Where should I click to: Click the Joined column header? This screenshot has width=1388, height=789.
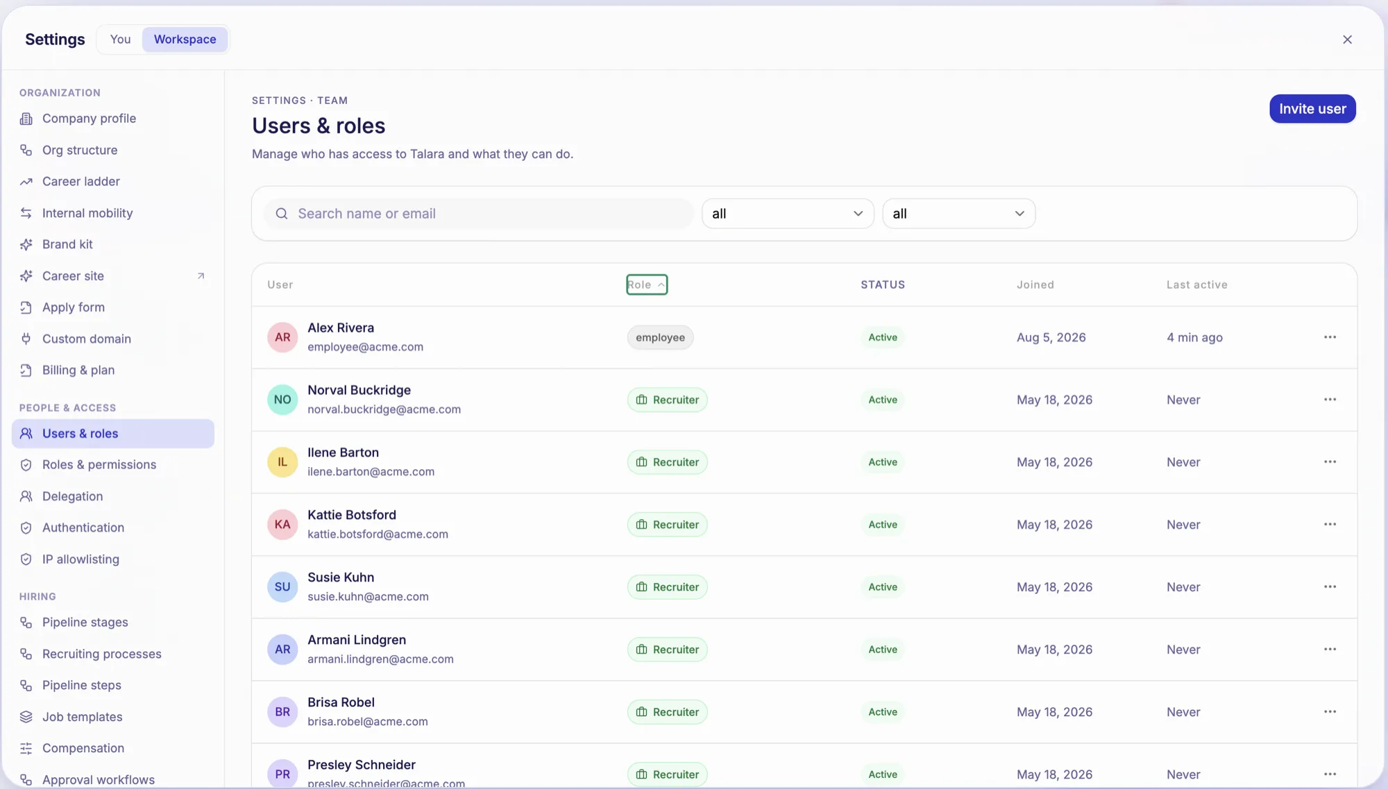(1035, 285)
